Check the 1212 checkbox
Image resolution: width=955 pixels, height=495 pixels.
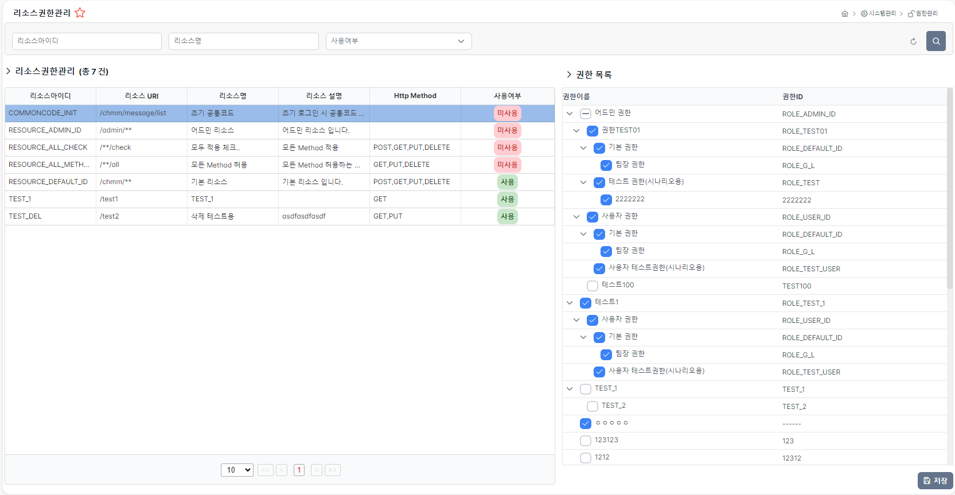tap(586, 458)
